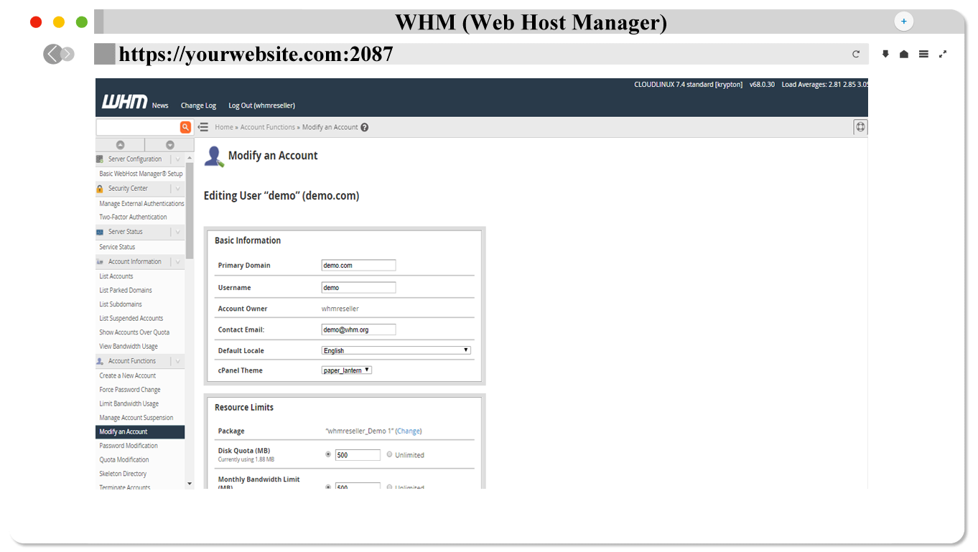This screenshot has height=552, width=978.
Task: Collapse all sidebar sections with up arrow
Action: point(120,145)
